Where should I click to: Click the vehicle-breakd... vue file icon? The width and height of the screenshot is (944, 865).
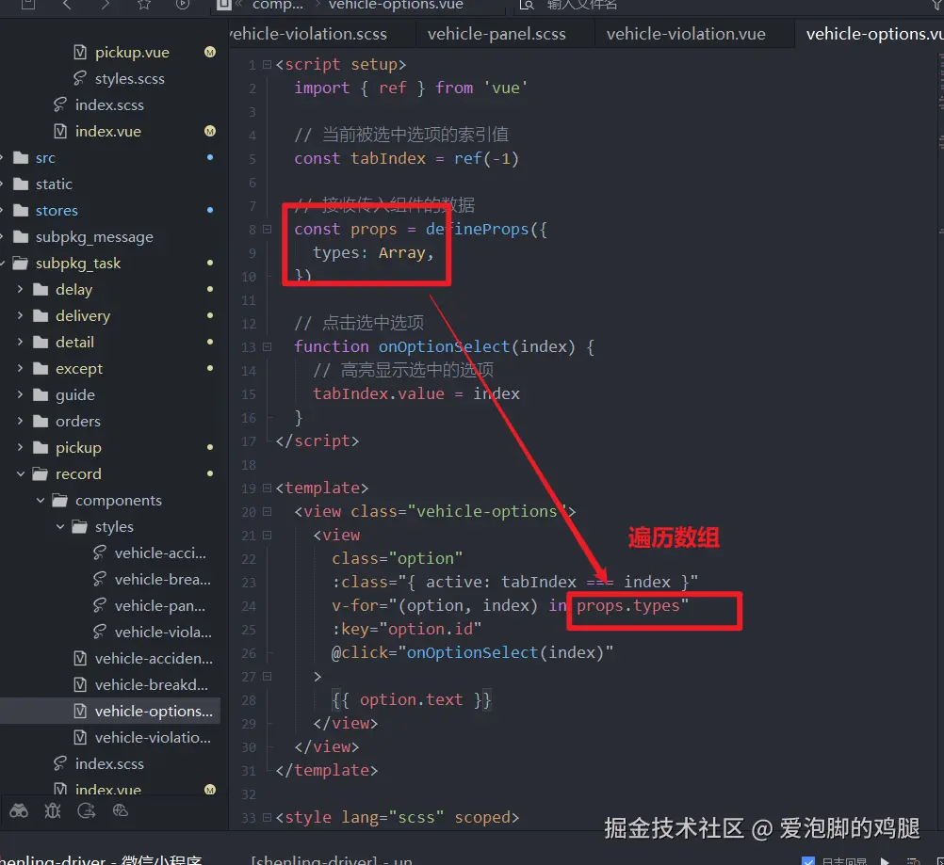80,684
